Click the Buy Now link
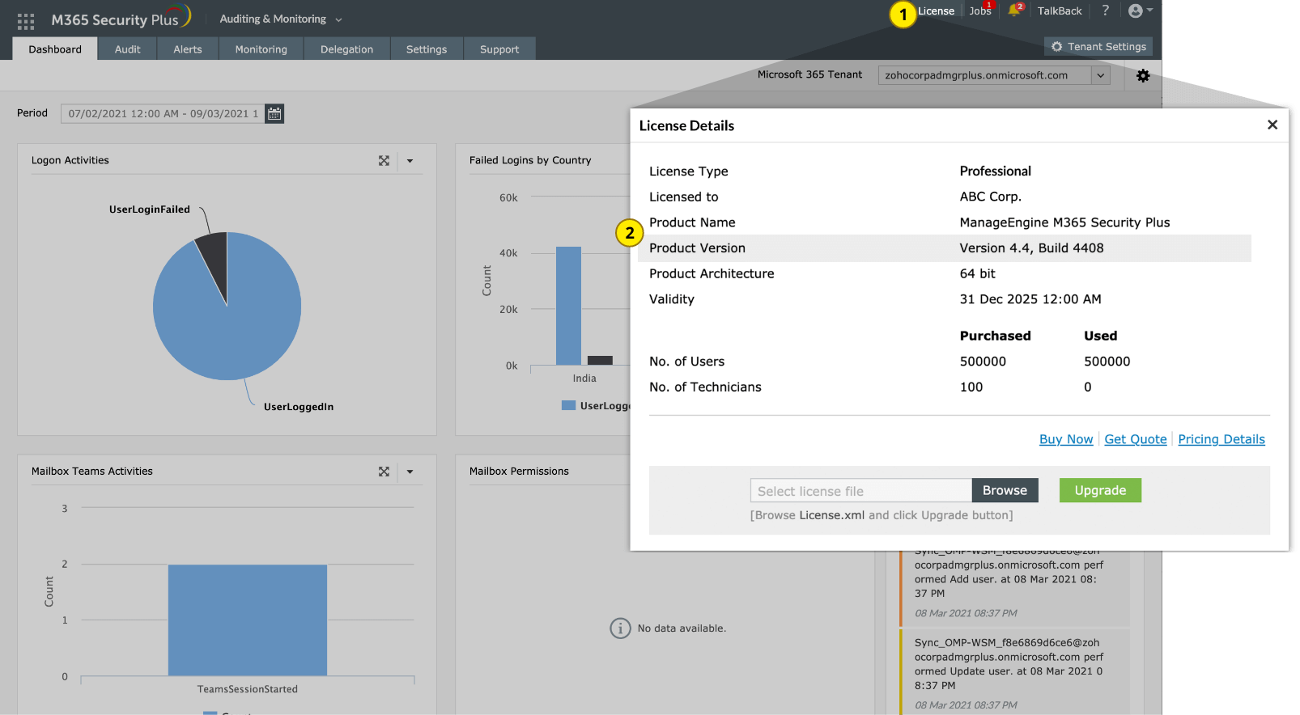This screenshot has width=1300, height=715. 1066,439
